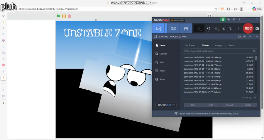Open Copilot Chat button in browser
The image size is (264, 140).
(x=257, y=9)
